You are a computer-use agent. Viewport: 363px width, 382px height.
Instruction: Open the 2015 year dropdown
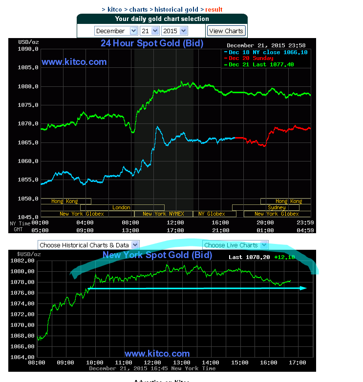point(174,31)
